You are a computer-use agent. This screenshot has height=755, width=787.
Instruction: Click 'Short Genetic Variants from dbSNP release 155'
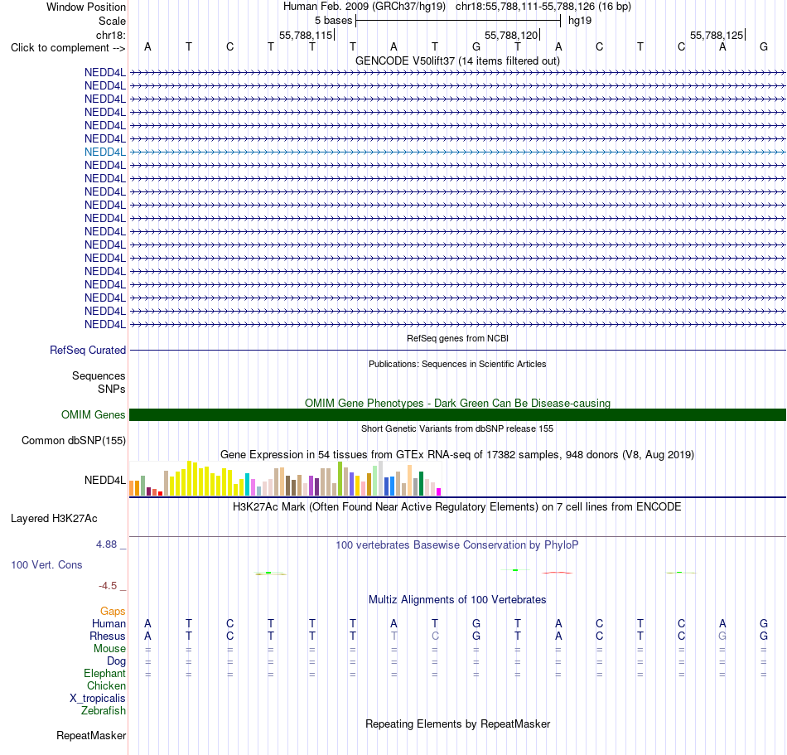click(457, 428)
